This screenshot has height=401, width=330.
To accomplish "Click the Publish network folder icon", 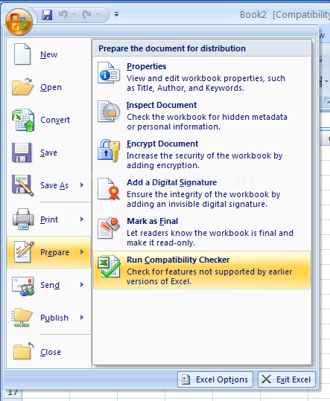I will 22,318.
